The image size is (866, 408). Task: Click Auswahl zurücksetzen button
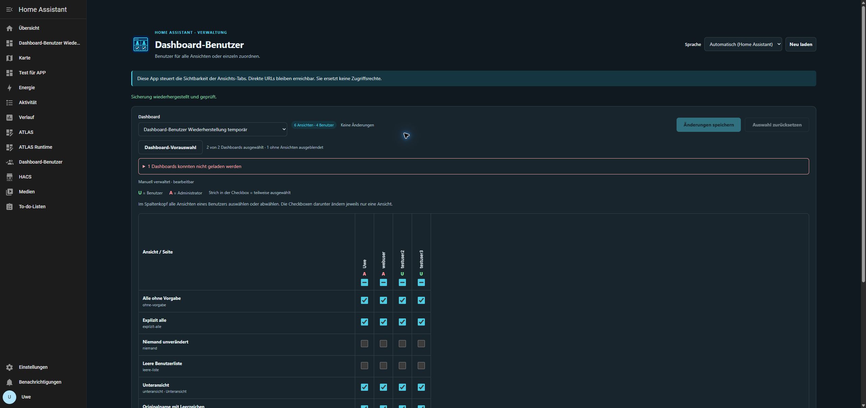[777, 125]
